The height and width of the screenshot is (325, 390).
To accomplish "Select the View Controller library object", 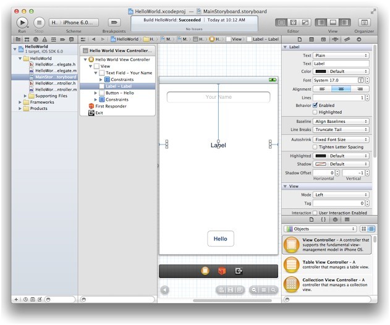I will coord(292,245).
